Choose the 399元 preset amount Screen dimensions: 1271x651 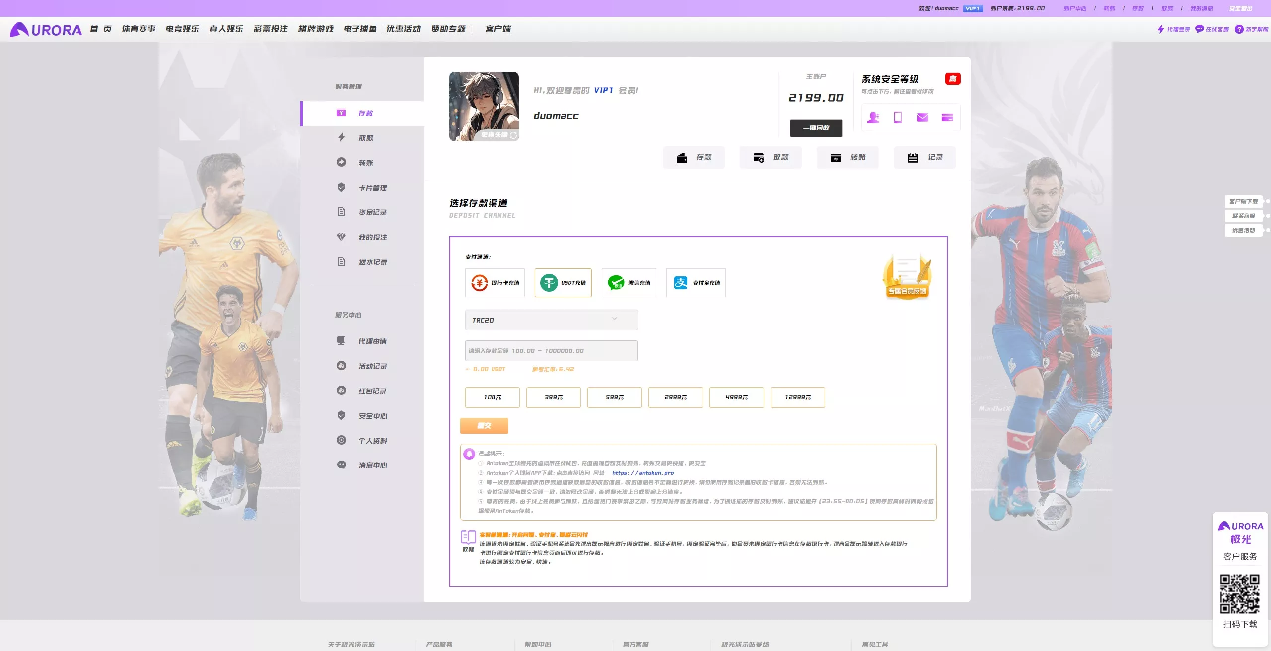pos(554,397)
